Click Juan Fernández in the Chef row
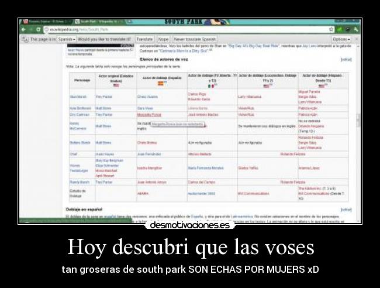The image size is (380, 288). click(x=148, y=154)
